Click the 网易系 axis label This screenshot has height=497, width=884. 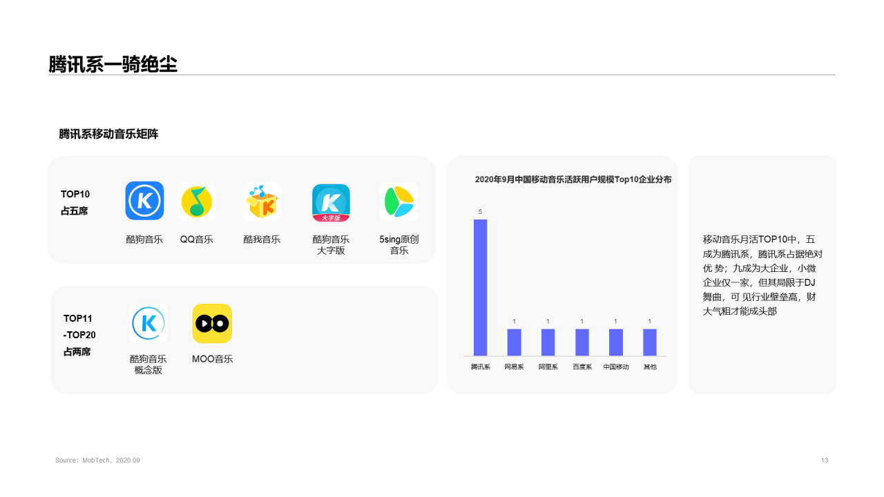tap(515, 367)
